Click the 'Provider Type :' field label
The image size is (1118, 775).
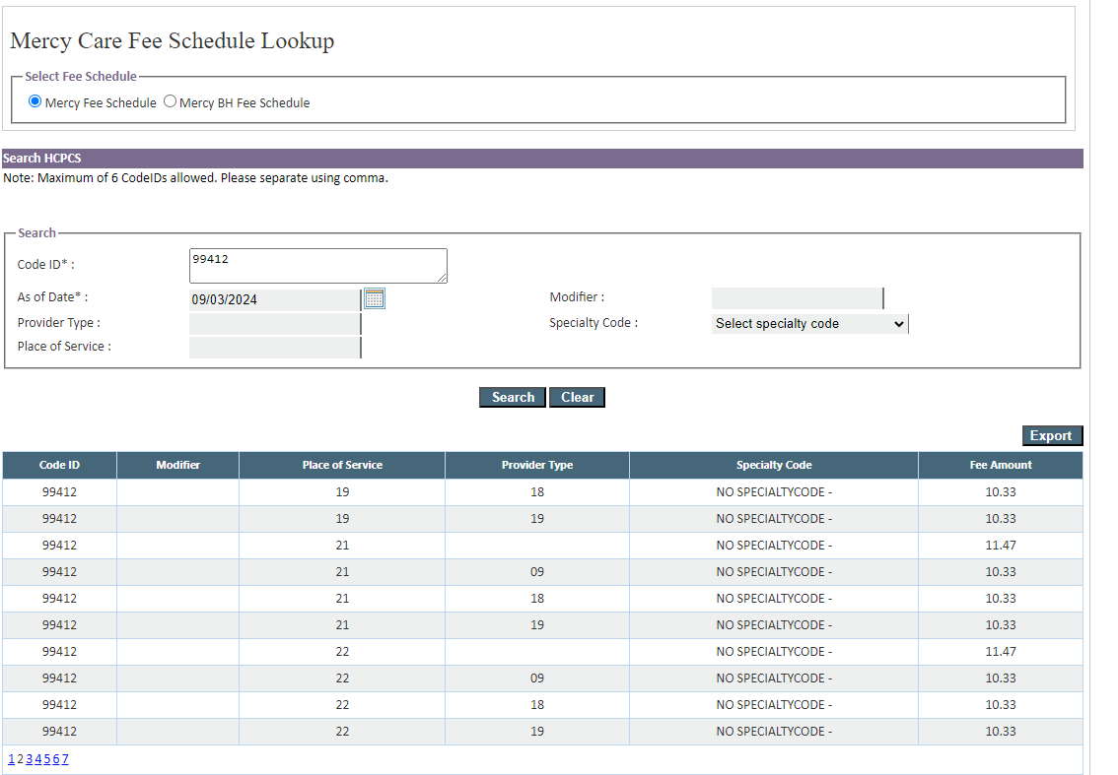59,323
